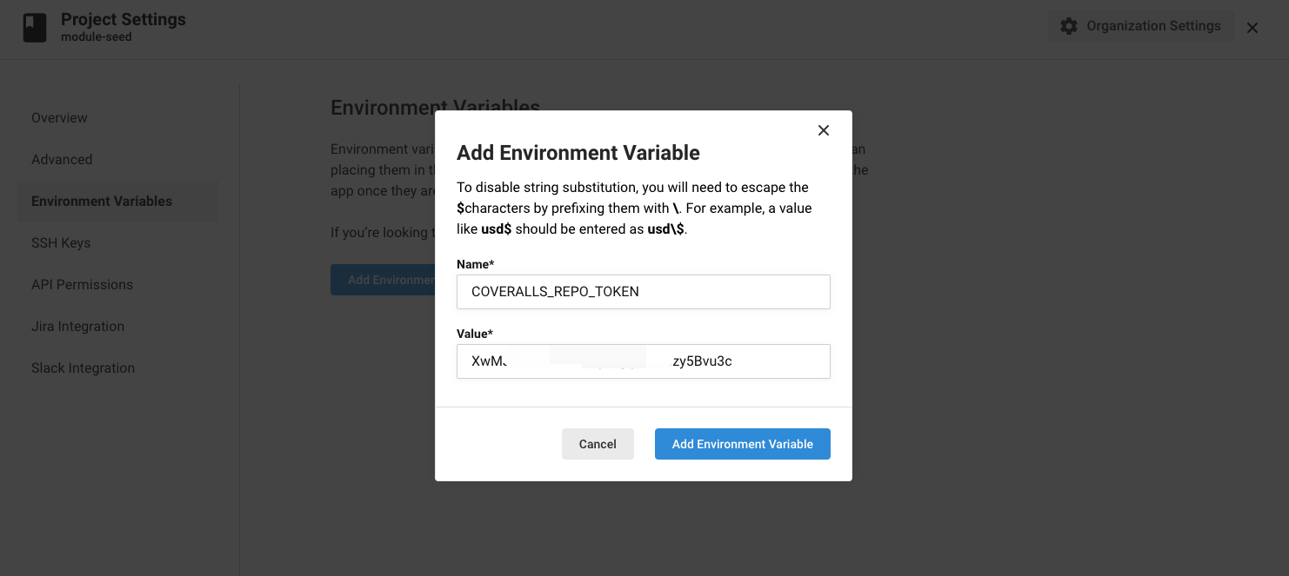Go to Advanced in the sidebar
The height and width of the screenshot is (576, 1289).
62,160
